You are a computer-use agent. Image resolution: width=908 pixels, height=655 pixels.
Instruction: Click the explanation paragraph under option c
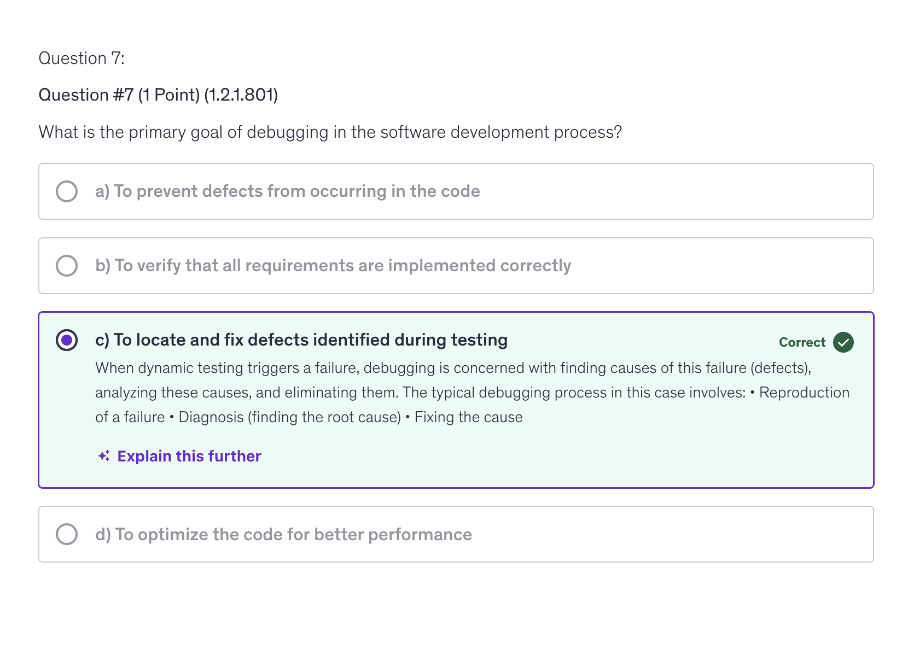pyautogui.click(x=470, y=392)
